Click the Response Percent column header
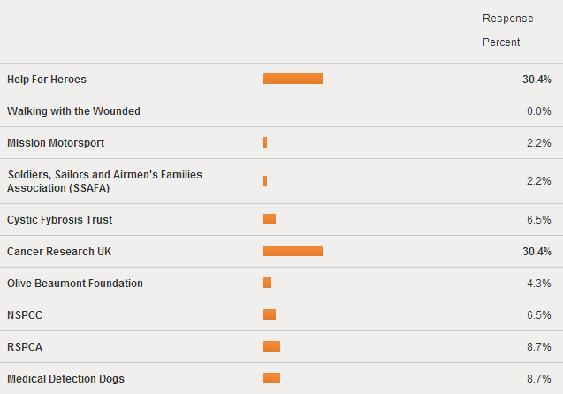 tap(507, 30)
